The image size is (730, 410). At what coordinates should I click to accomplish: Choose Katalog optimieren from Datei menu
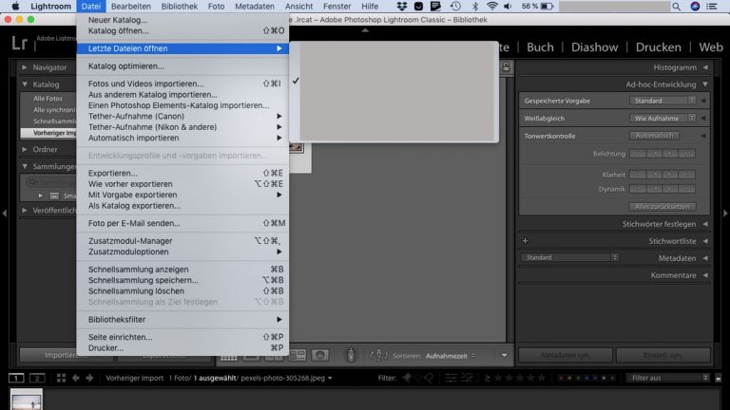126,66
